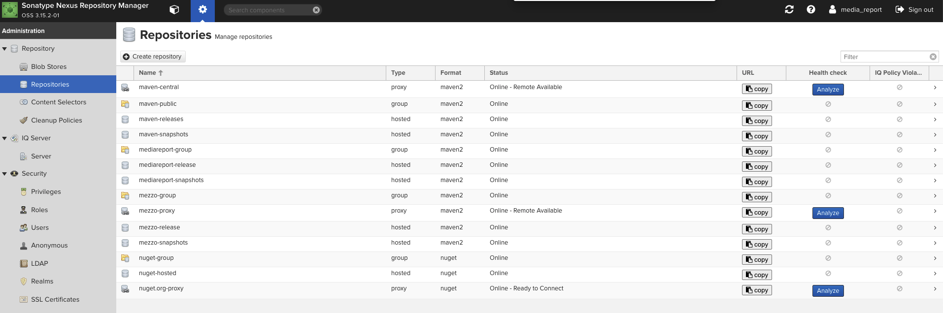Open mediareport-group details via row chevron
This screenshot has width=943, height=313.
935,150
